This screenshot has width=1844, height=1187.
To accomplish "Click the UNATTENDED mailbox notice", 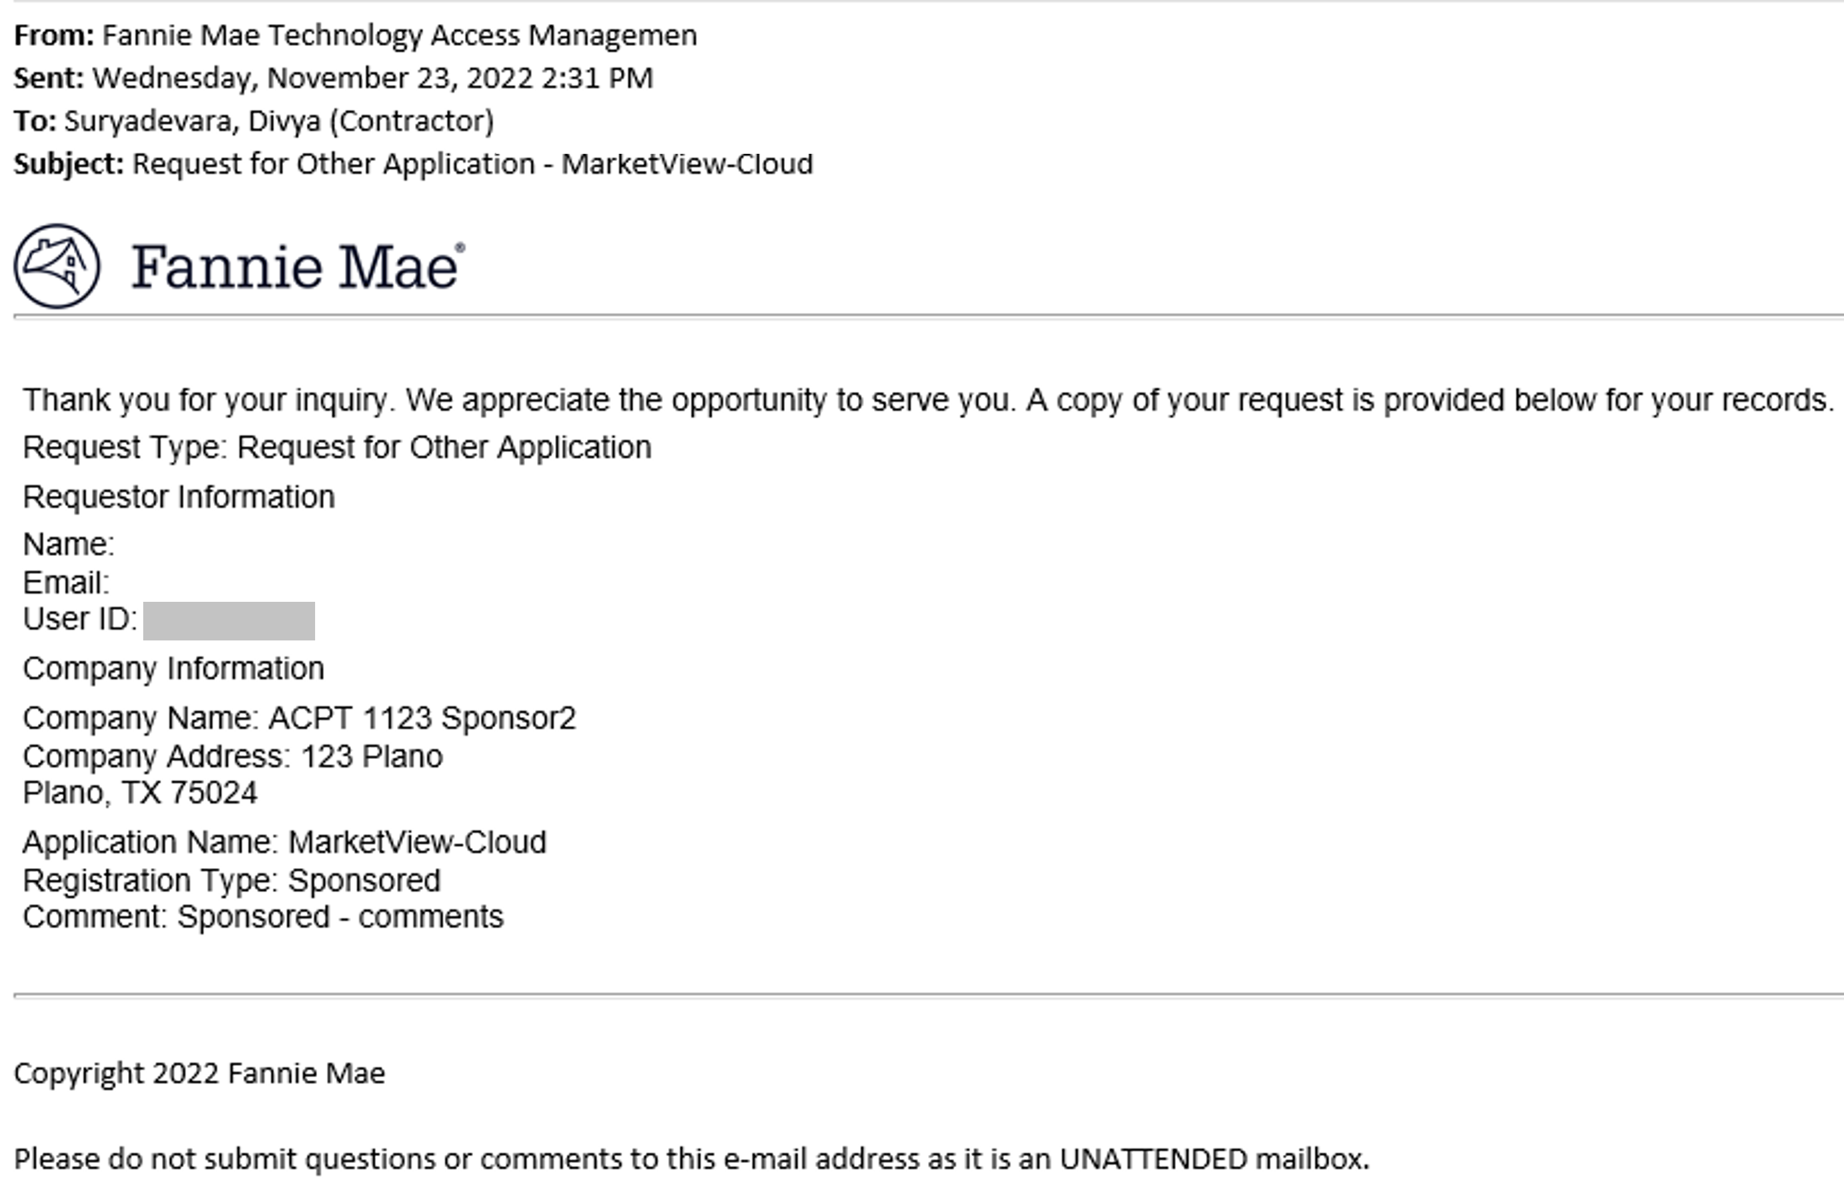I will click(691, 1159).
